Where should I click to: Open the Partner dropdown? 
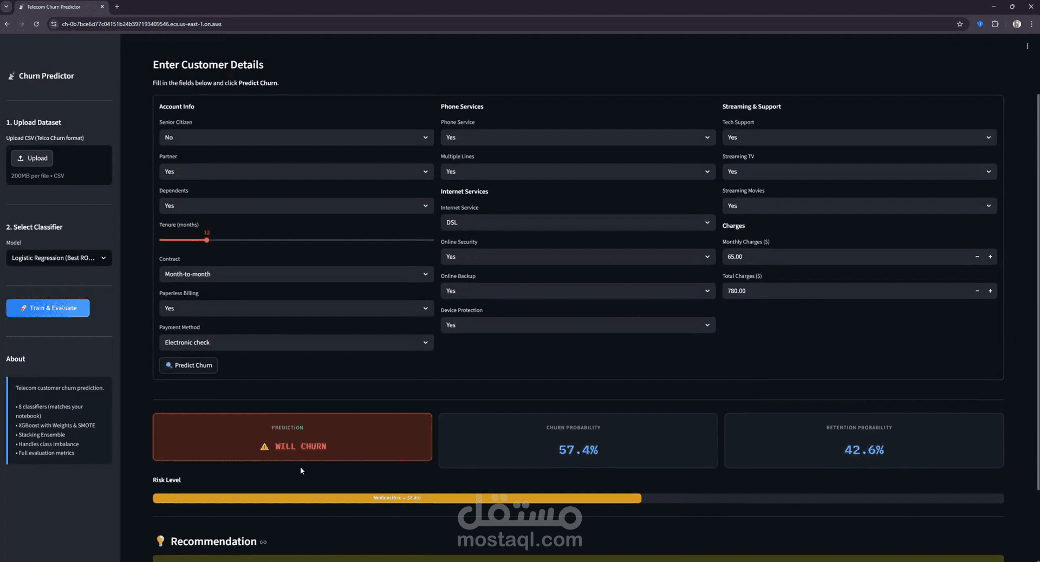click(296, 172)
